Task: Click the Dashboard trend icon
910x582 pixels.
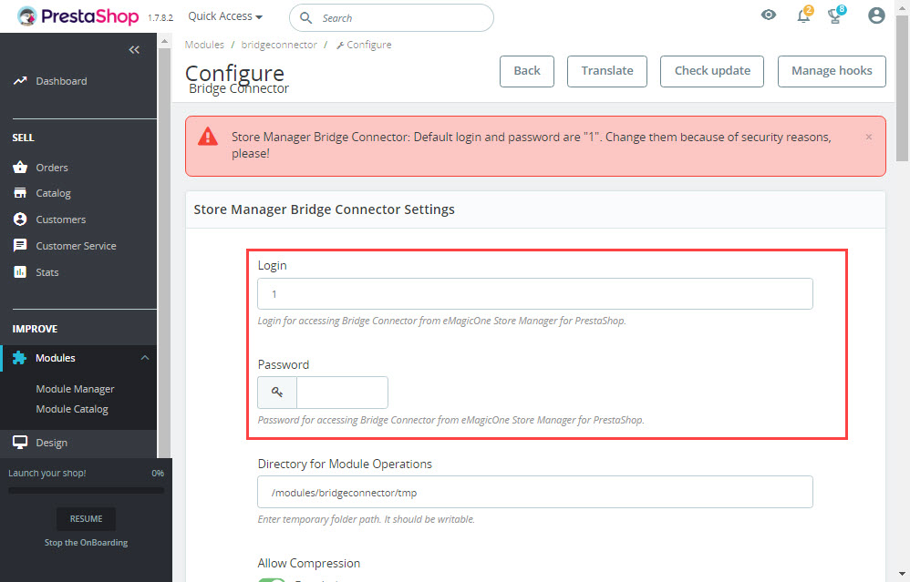Action: tap(20, 80)
